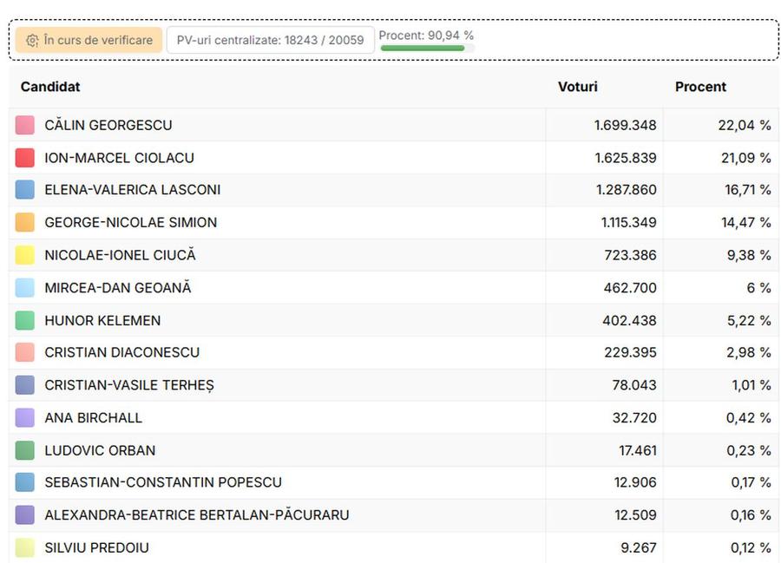Click the light blue swatch beside Mircea-Dan Geoană

tap(25, 288)
